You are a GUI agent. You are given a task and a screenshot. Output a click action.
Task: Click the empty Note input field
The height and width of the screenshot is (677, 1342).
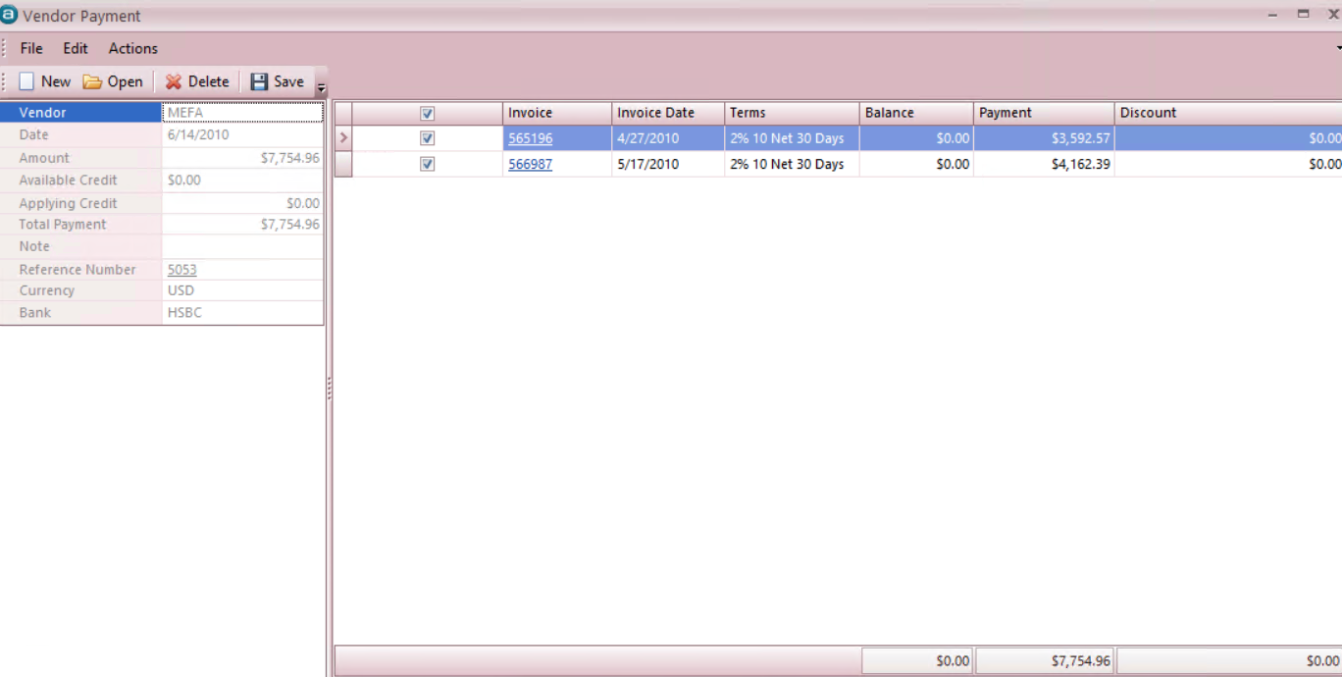tap(241, 247)
